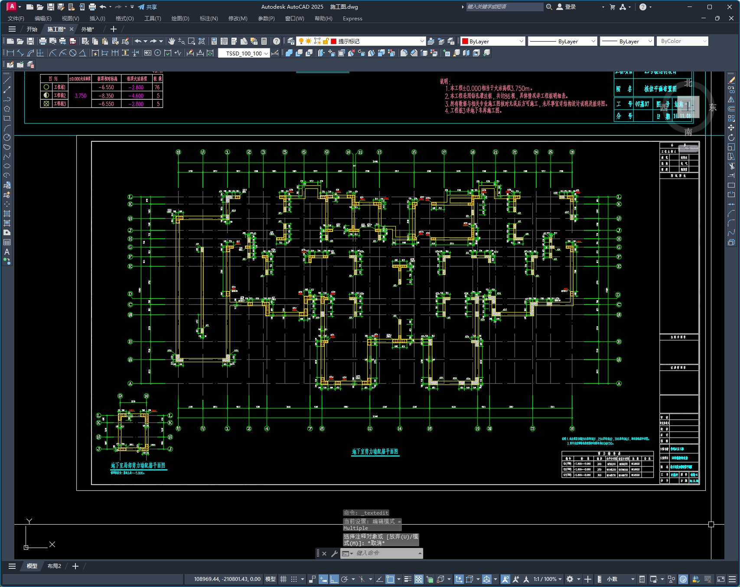The image size is (740, 587).
Task: Select the Linear dimension tool
Action: pos(10,53)
